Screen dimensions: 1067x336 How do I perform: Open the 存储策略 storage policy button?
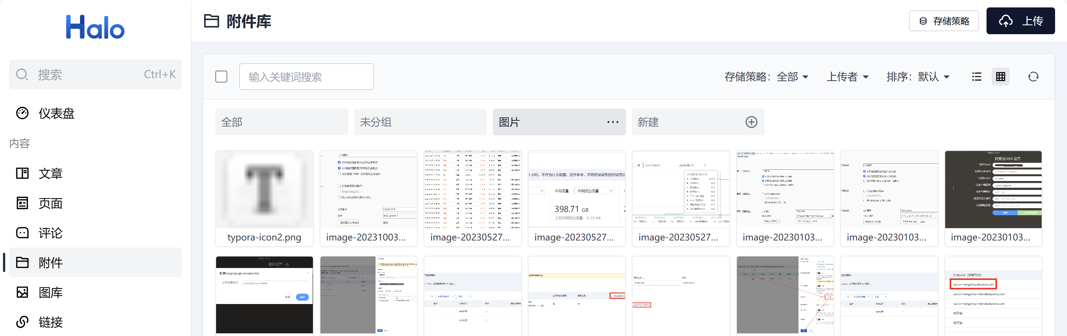pos(944,21)
